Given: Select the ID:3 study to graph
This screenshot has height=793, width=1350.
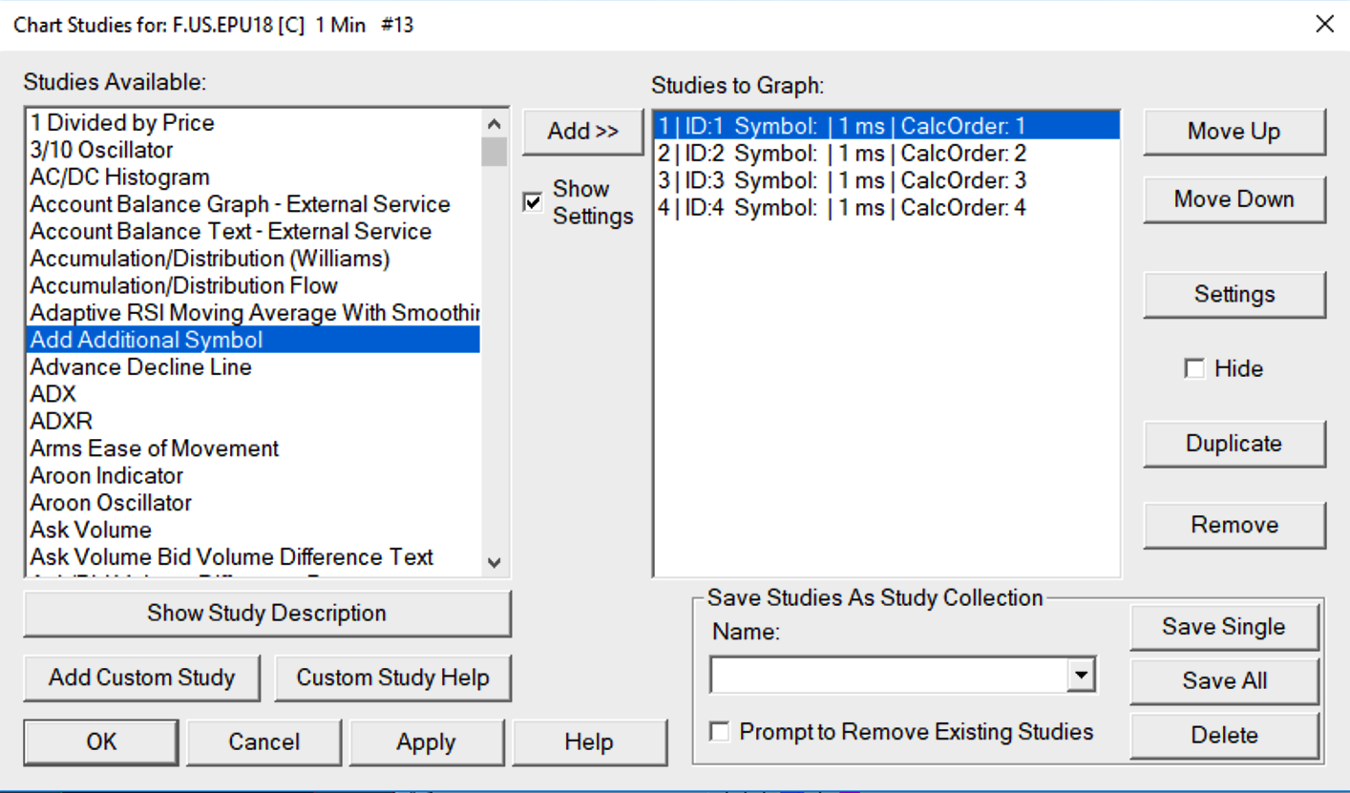Looking at the screenshot, I should tap(887, 180).
